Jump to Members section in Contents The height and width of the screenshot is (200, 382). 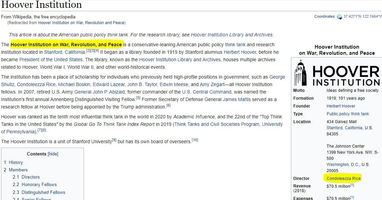(18, 170)
